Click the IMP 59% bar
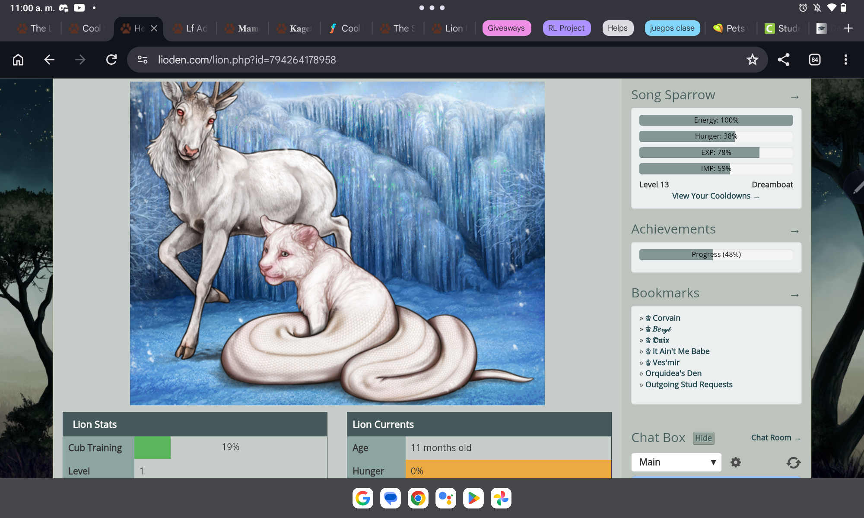This screenshot has width=864, height=518. coord(716,169)
